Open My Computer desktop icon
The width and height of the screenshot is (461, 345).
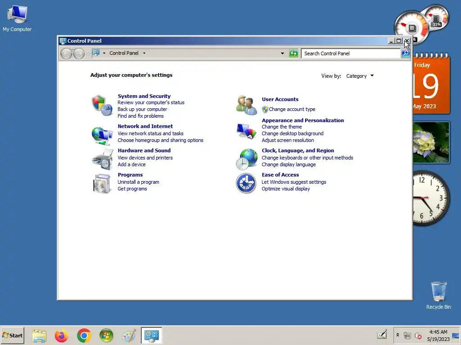pyautogui.click(x=17, y=18)
